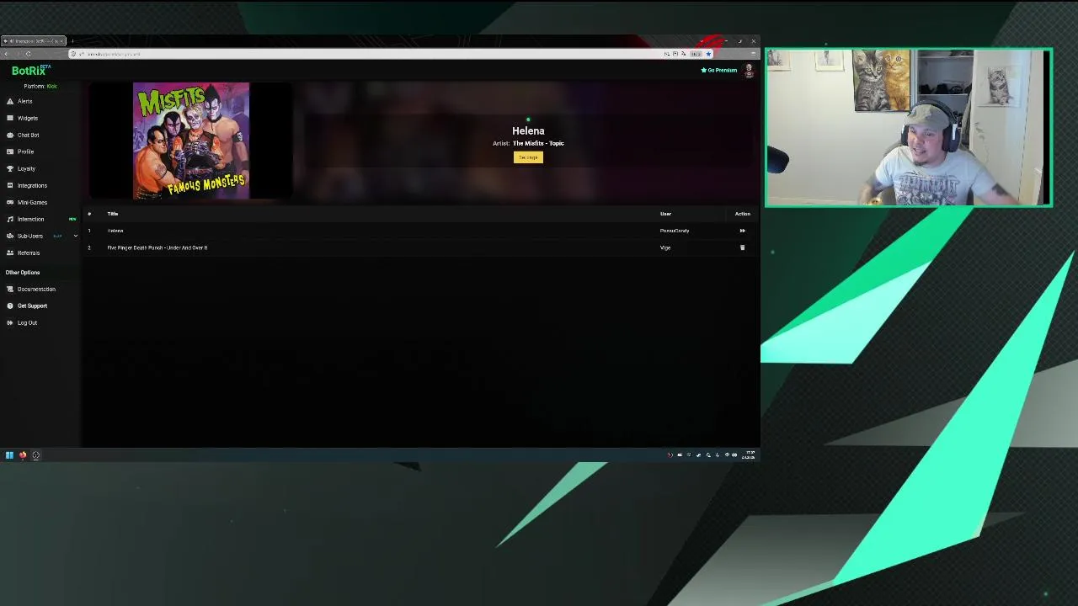Click the Widgets sidebar icon
Viewport: 1078px width, 606px height.
pyautogui.click(x=10, y=118)
